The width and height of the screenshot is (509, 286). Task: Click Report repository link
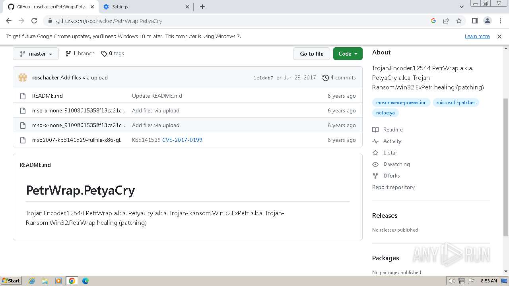point(393,187)
